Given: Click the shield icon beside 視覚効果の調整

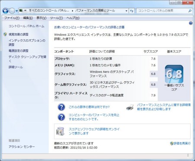Looking at the screenshot, I should (5, 34).
